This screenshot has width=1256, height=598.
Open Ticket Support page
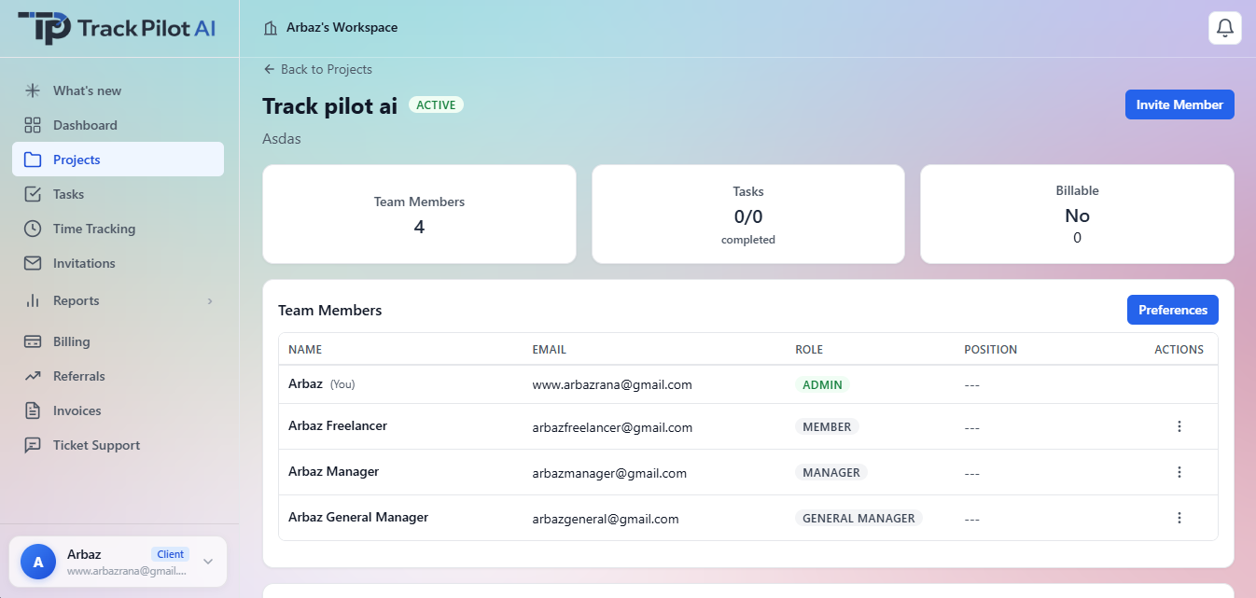[x=118, y=445]
